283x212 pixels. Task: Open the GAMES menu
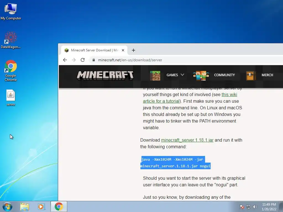[172, 75]
